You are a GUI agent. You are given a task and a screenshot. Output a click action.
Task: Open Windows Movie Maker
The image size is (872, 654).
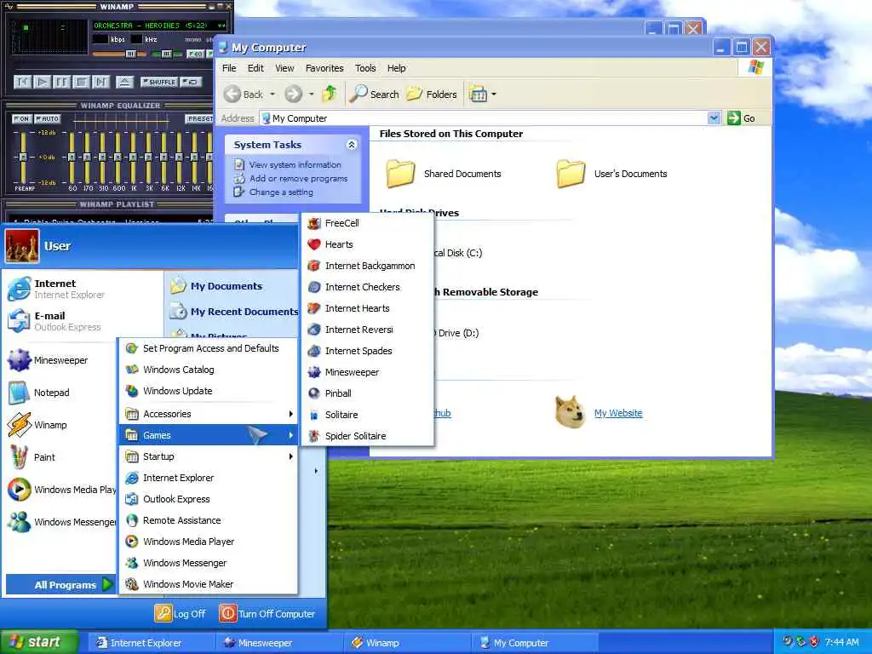209,584
